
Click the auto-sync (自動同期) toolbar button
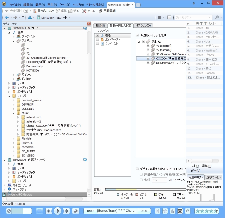point(107,11)
